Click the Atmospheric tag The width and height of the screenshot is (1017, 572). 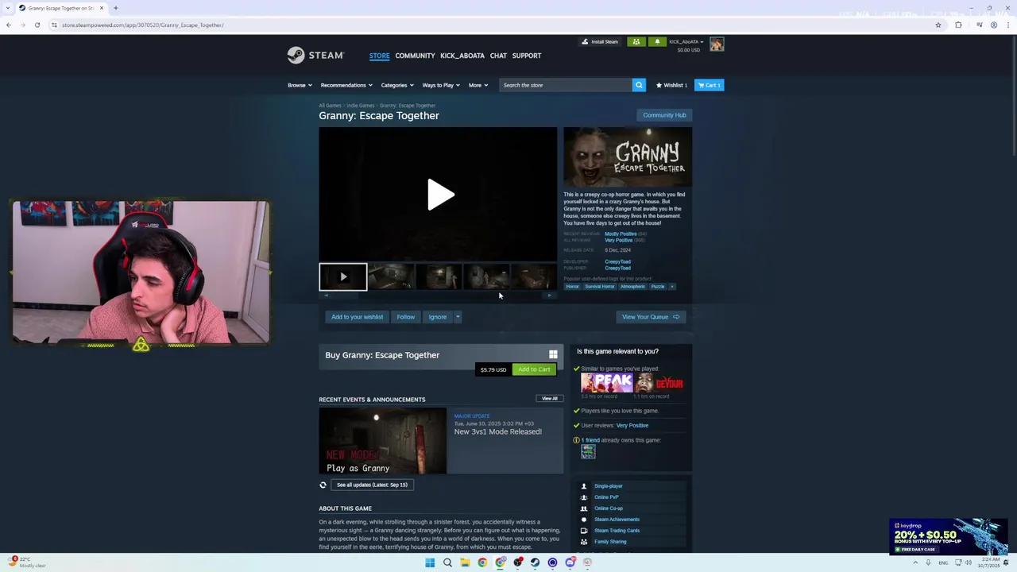click(632, 287)
